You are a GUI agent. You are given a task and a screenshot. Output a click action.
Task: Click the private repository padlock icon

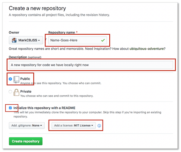point(16,92)
